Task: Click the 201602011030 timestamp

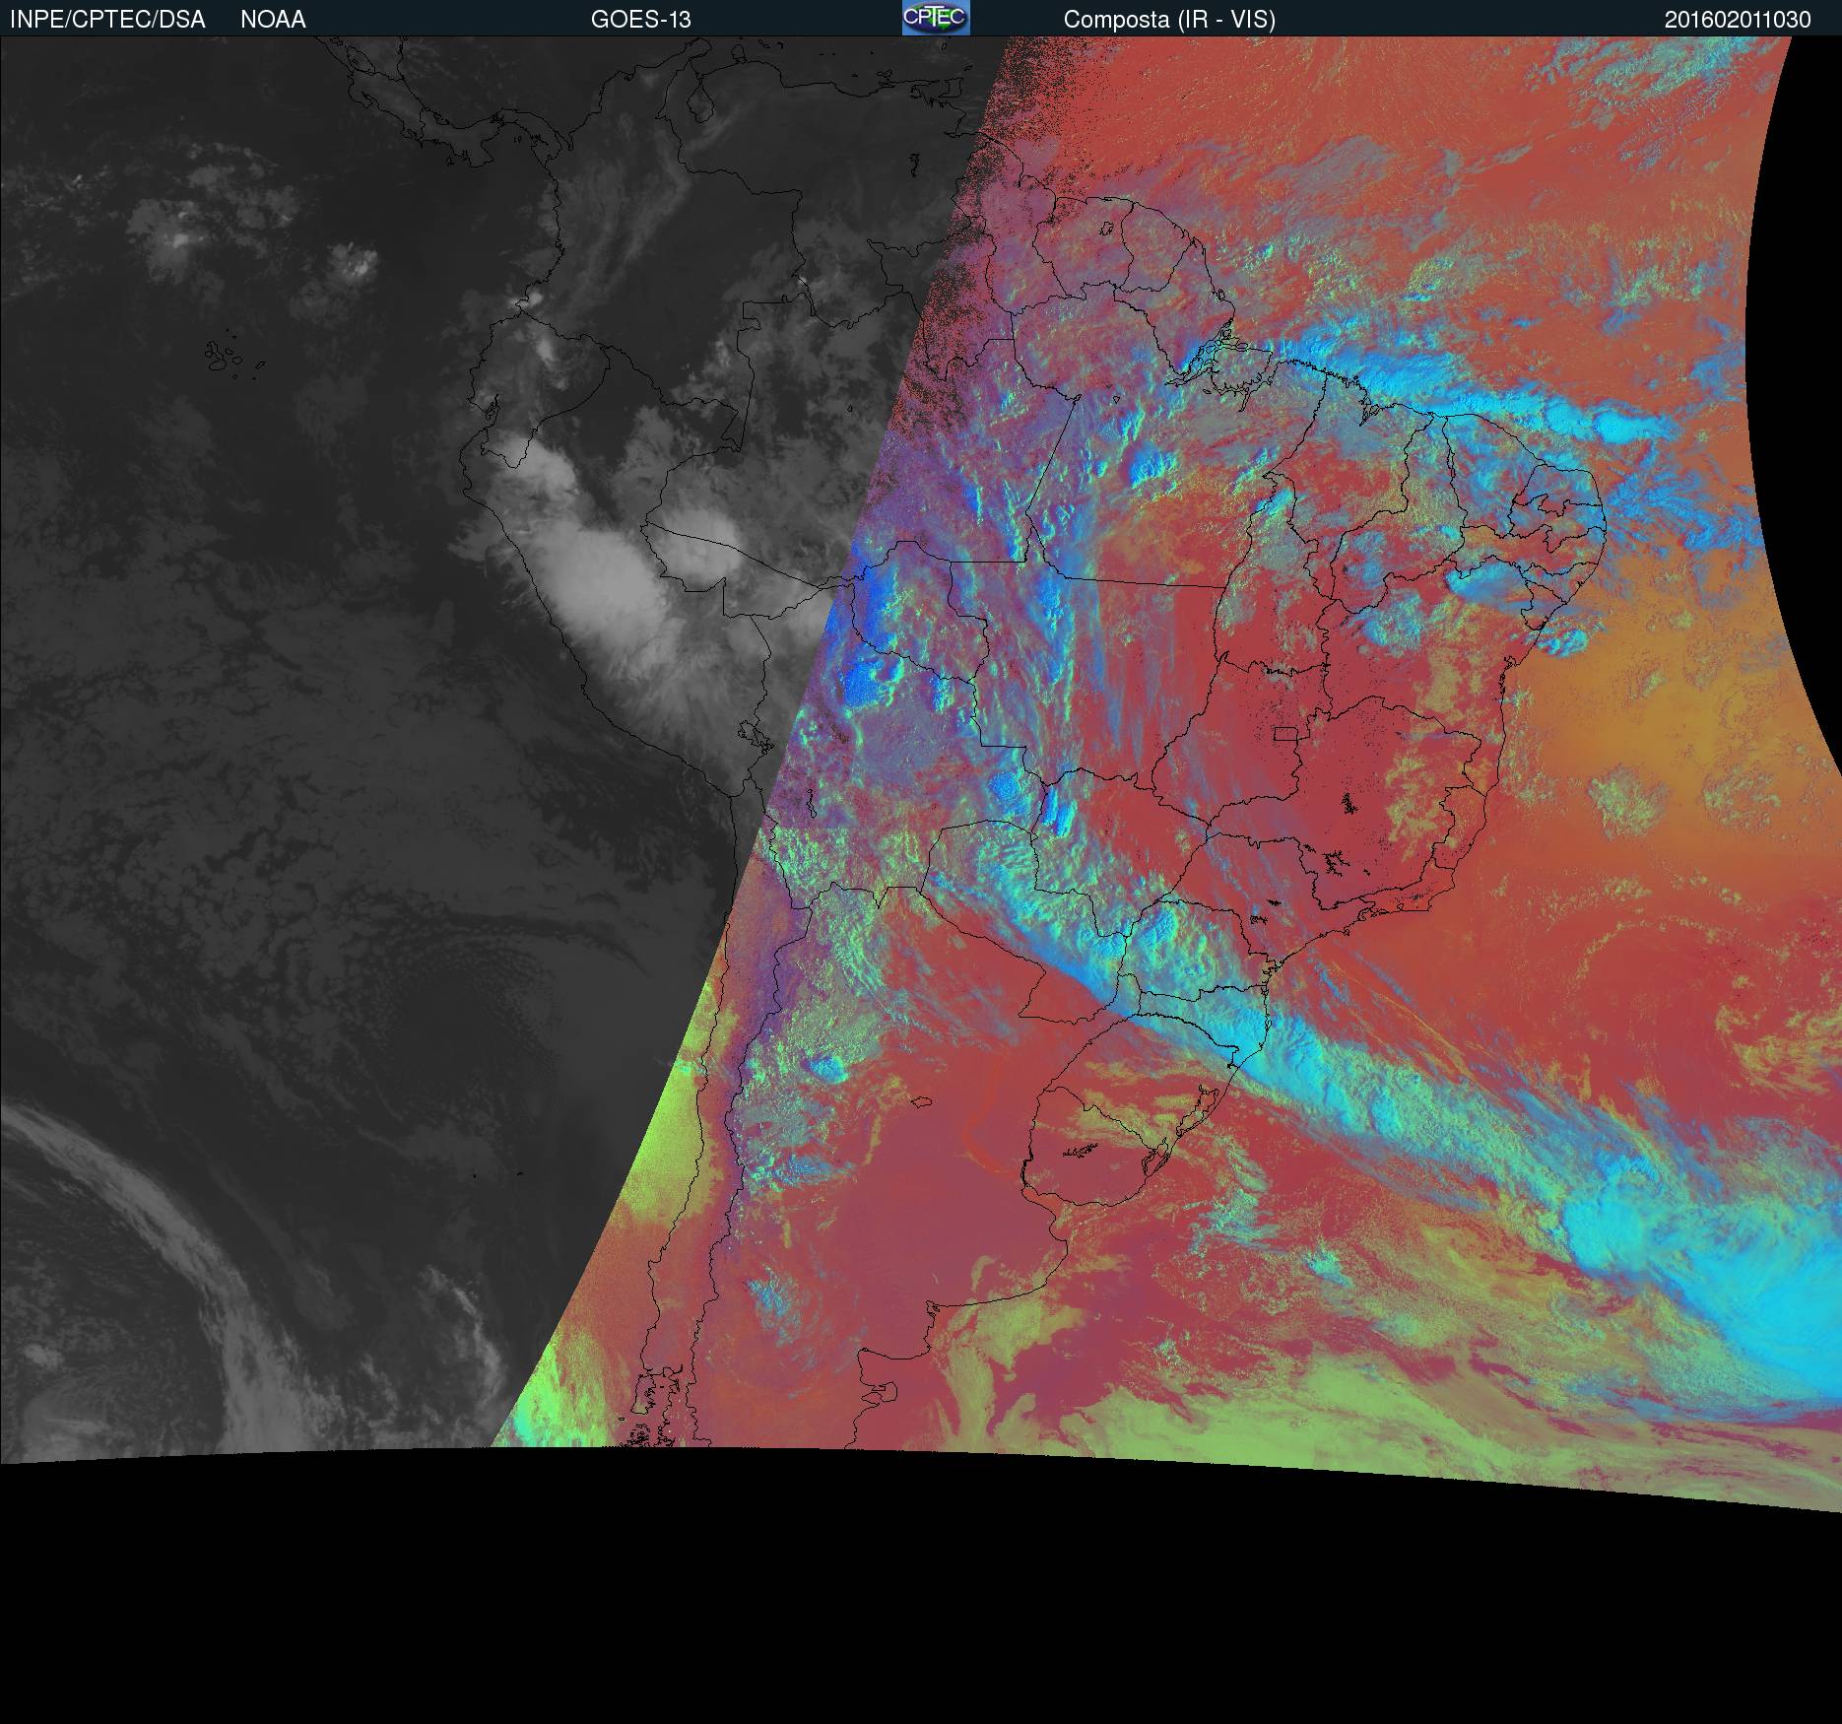Action: coord(1738,20)
